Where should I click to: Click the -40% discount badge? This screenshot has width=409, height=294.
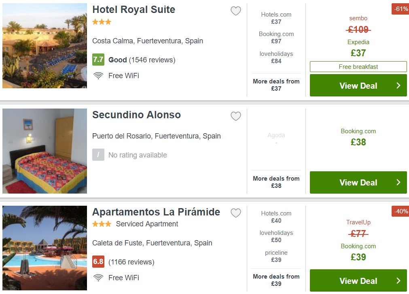click(400, 211)
